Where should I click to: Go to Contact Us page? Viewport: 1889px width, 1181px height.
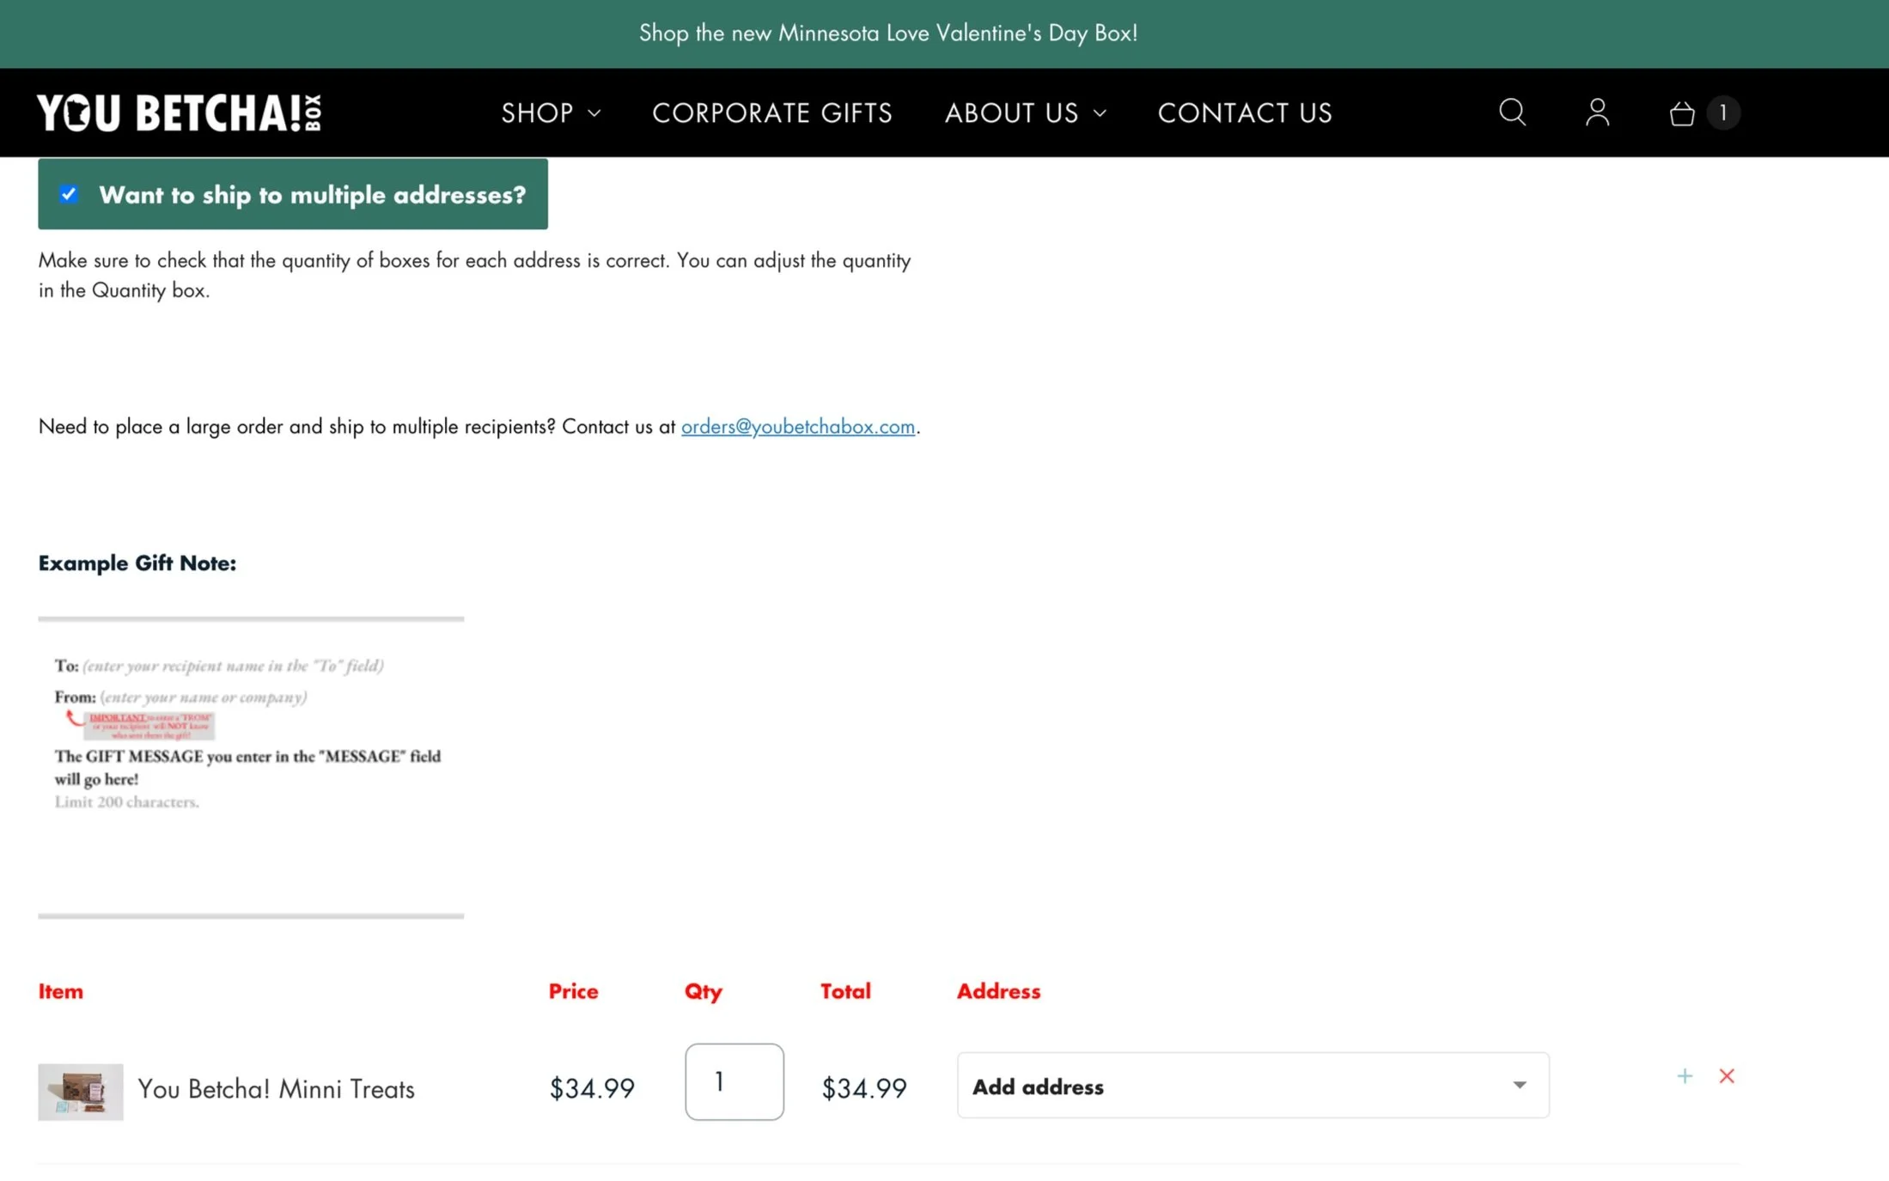point(1245,113)
